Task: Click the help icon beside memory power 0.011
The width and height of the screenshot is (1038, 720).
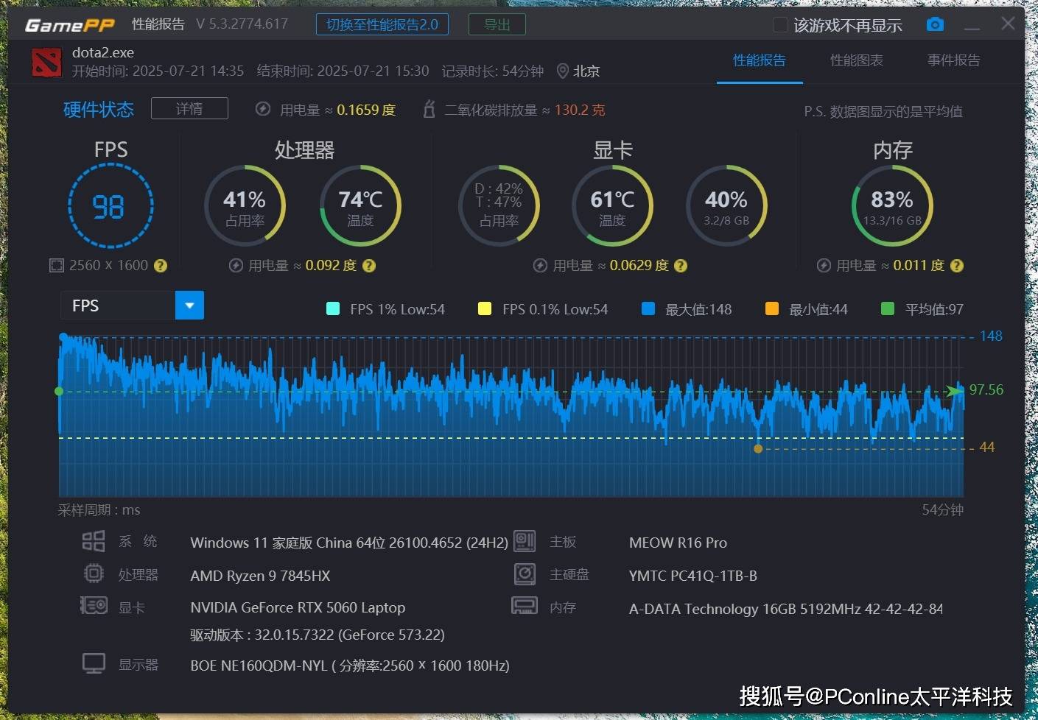Action: point(956,266)
